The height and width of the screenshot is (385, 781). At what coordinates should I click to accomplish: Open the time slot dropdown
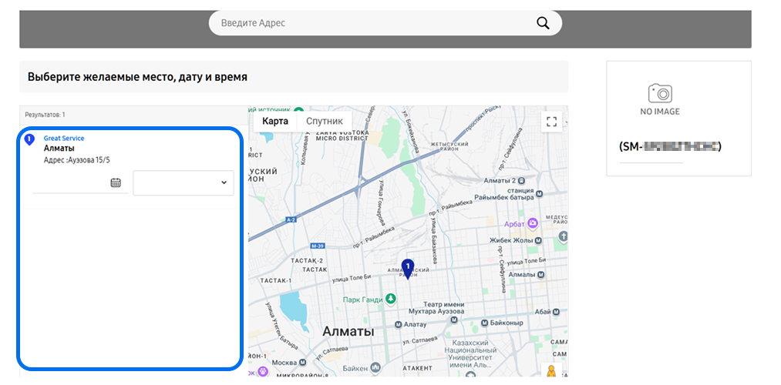point(183,183)
